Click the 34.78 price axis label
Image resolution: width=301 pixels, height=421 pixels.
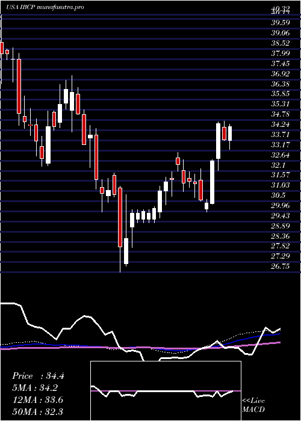point(281,114)
